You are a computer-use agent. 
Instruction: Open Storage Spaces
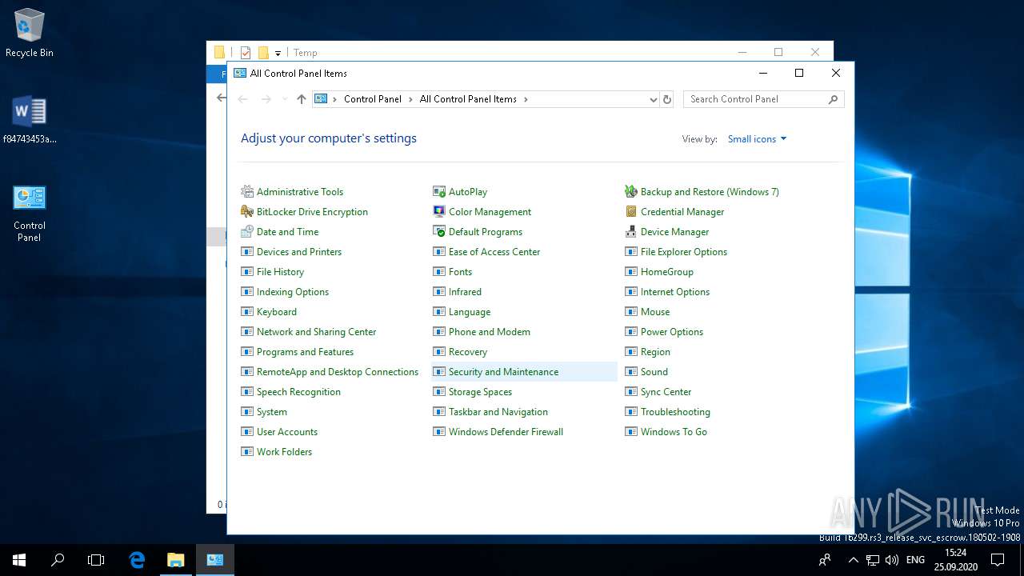[x=480, y=392]
